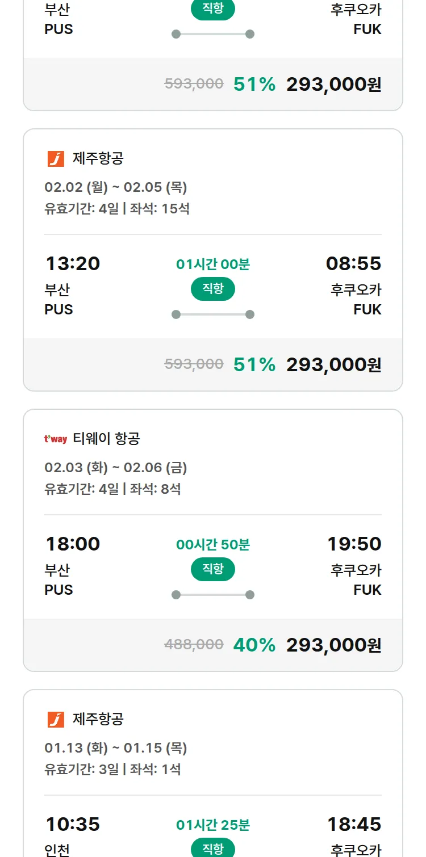Select the 02.03 (화) ~ 02.06 (금) date range
The height and width of the screenshot is (857, 426).
pos(116,468)
